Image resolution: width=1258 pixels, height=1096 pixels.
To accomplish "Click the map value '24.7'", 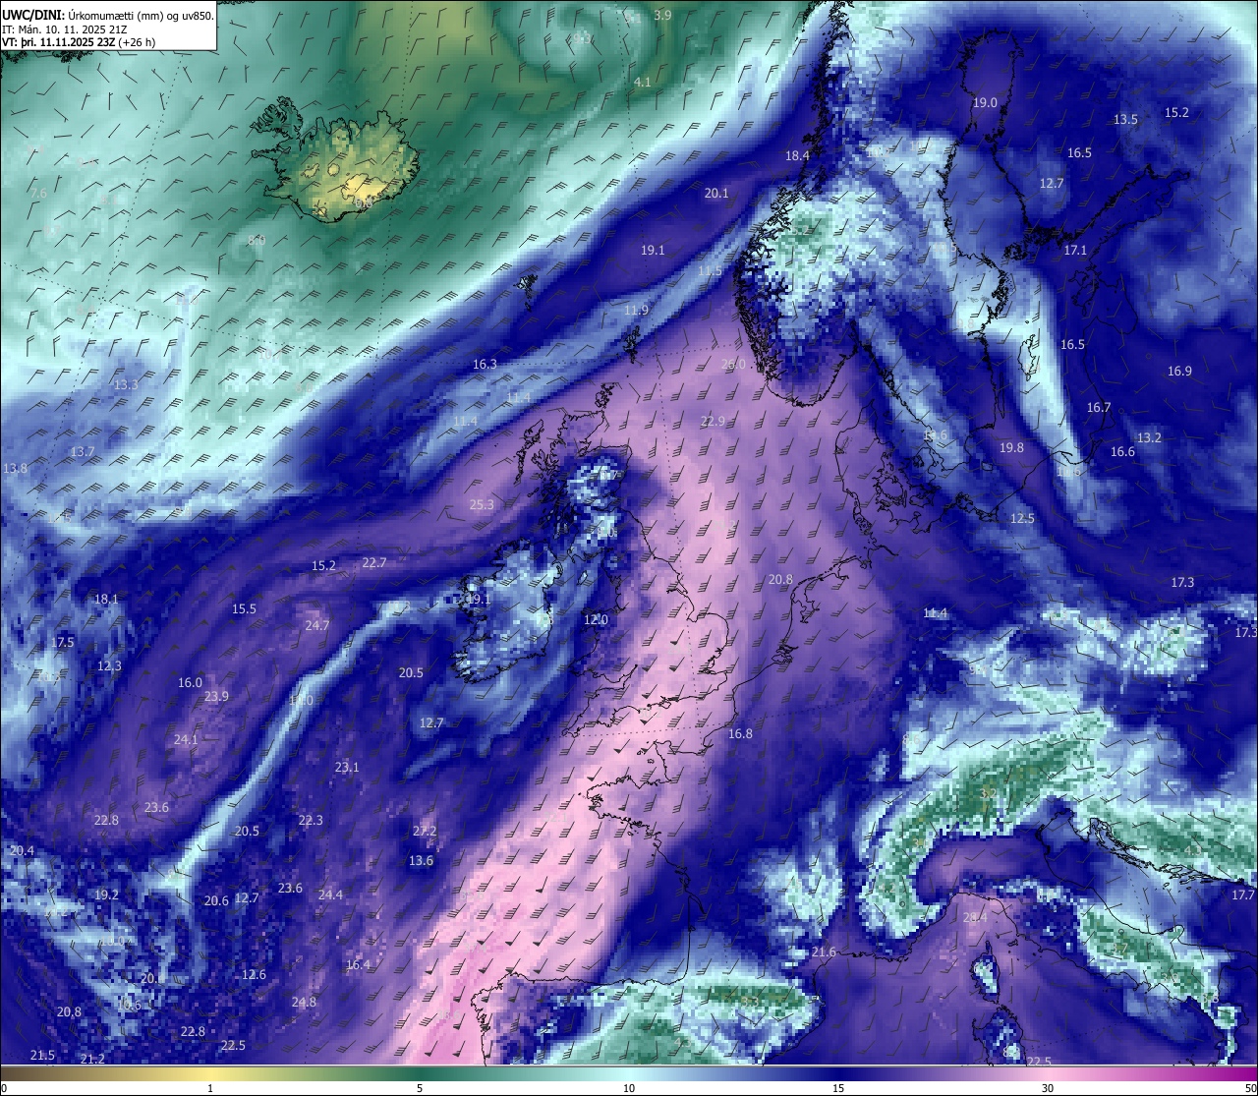I will (317, 625).
